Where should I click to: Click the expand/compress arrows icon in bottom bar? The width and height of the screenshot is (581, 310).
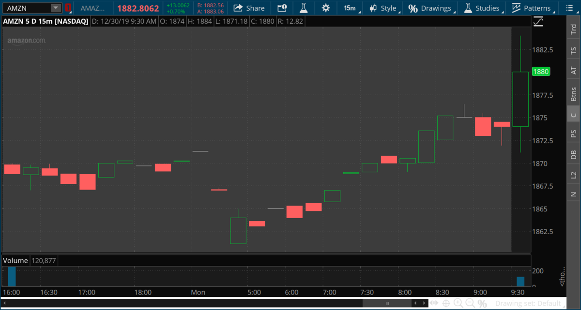pyautogui.click(x=434, y=303)
